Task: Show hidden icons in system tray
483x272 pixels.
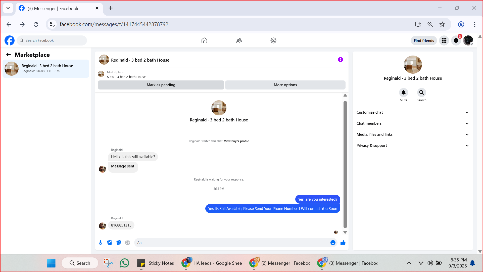Action: coord(409,263)
